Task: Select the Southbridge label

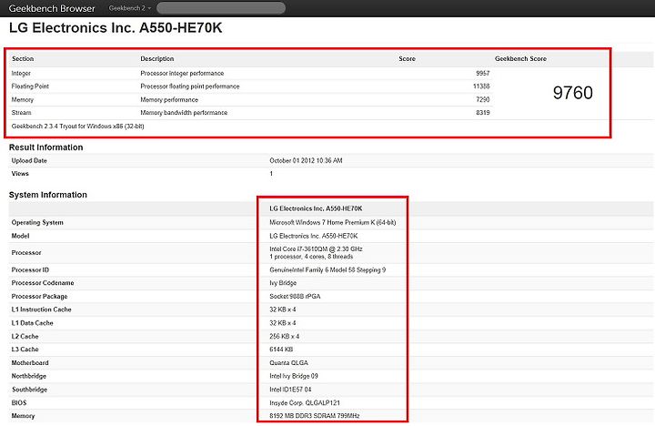Action: (x=29, y=390)
